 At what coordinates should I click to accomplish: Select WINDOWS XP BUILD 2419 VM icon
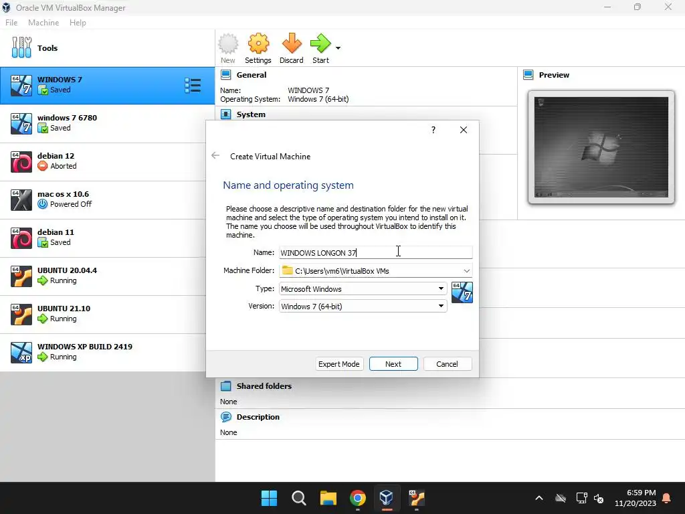[21, 352]
